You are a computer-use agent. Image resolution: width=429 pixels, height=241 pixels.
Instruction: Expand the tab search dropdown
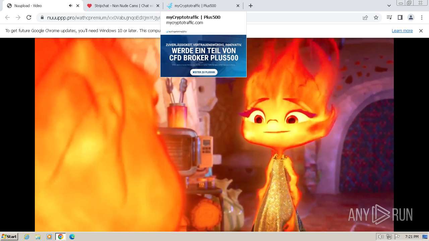389,6
